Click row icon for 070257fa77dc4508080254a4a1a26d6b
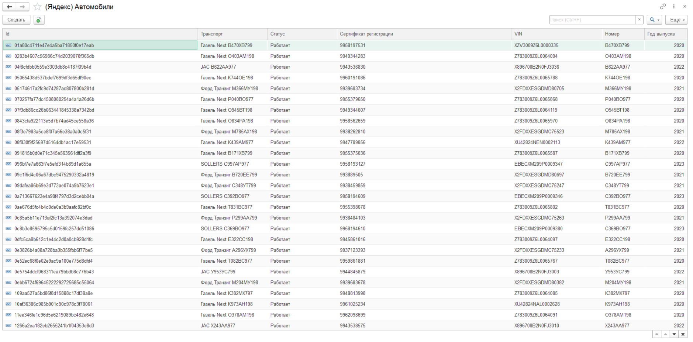 [x=8, y=99]
